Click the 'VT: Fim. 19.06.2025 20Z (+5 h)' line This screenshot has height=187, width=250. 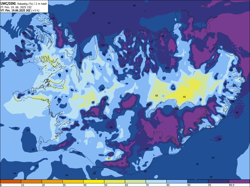pyautogui.click(x=20, y=10)
